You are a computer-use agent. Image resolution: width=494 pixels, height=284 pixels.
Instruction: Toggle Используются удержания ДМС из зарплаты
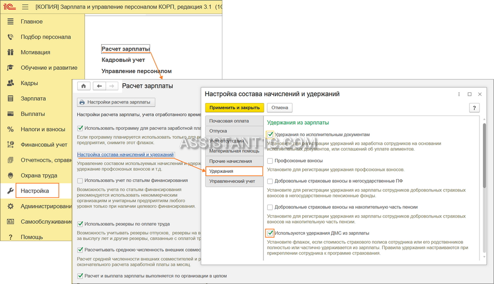pyautogui.click(x=270, y=233)
